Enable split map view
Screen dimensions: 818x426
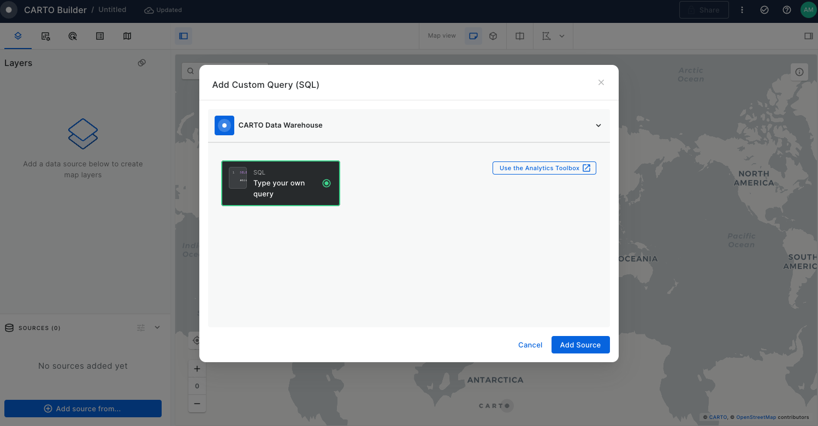coord(520,36)
